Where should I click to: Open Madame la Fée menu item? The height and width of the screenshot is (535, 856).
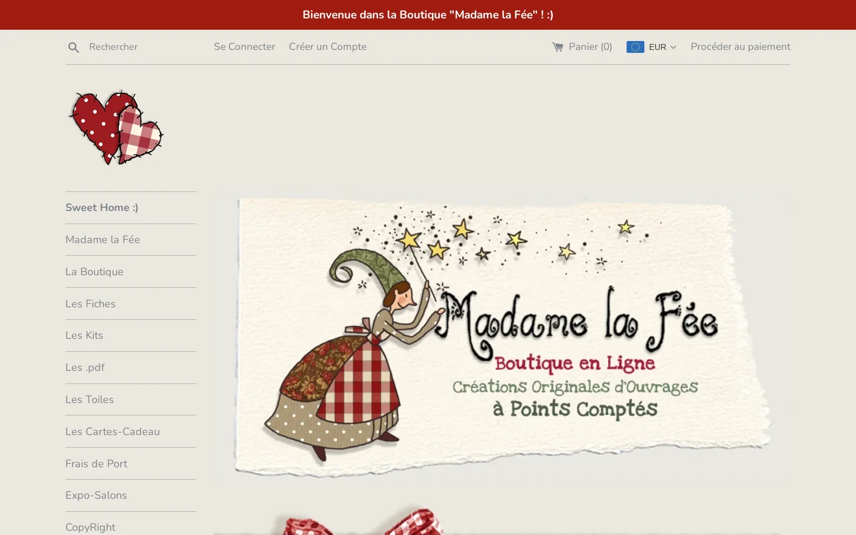[x=103, y=240]
